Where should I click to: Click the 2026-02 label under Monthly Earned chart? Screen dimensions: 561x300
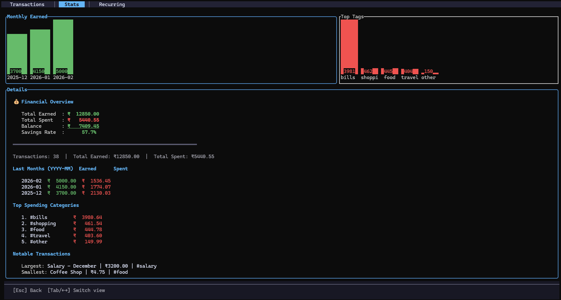click(x=63, y=77)
